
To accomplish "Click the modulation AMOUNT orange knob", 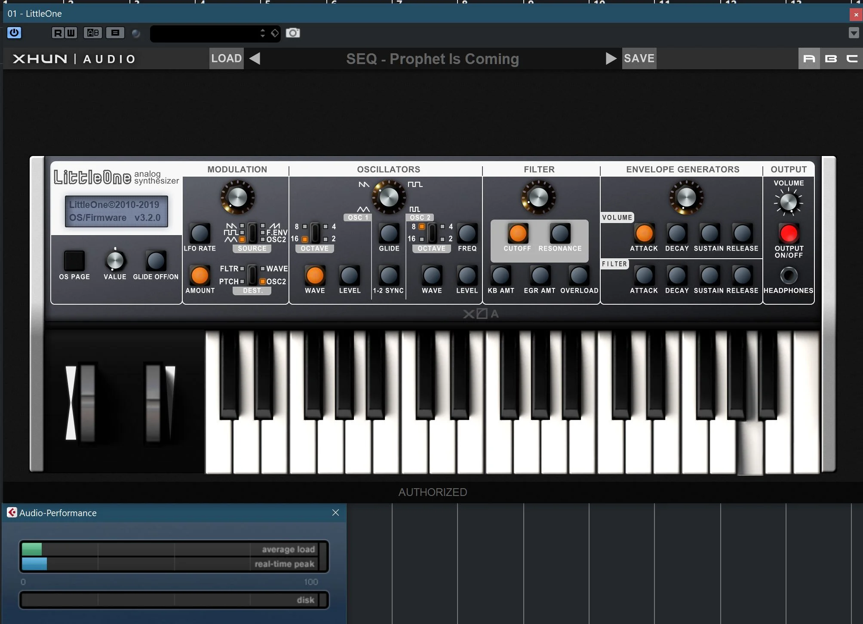I will coord(200,275).
